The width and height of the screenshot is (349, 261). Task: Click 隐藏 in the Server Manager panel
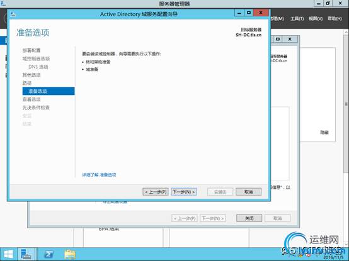(x=324, y=133)
